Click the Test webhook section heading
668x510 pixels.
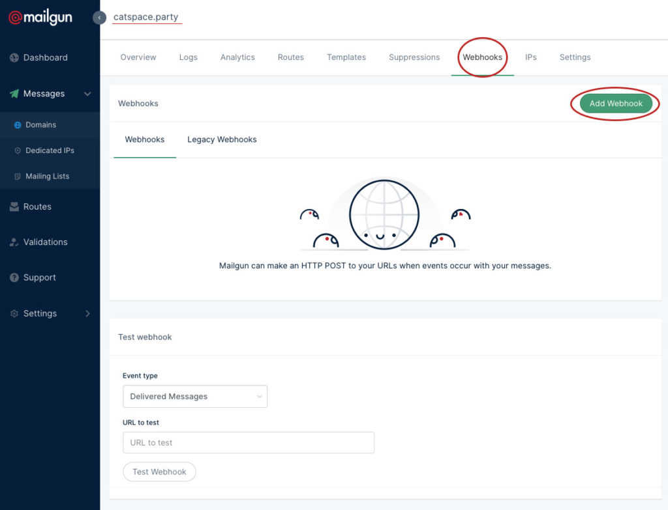click(x=145, y=337)
